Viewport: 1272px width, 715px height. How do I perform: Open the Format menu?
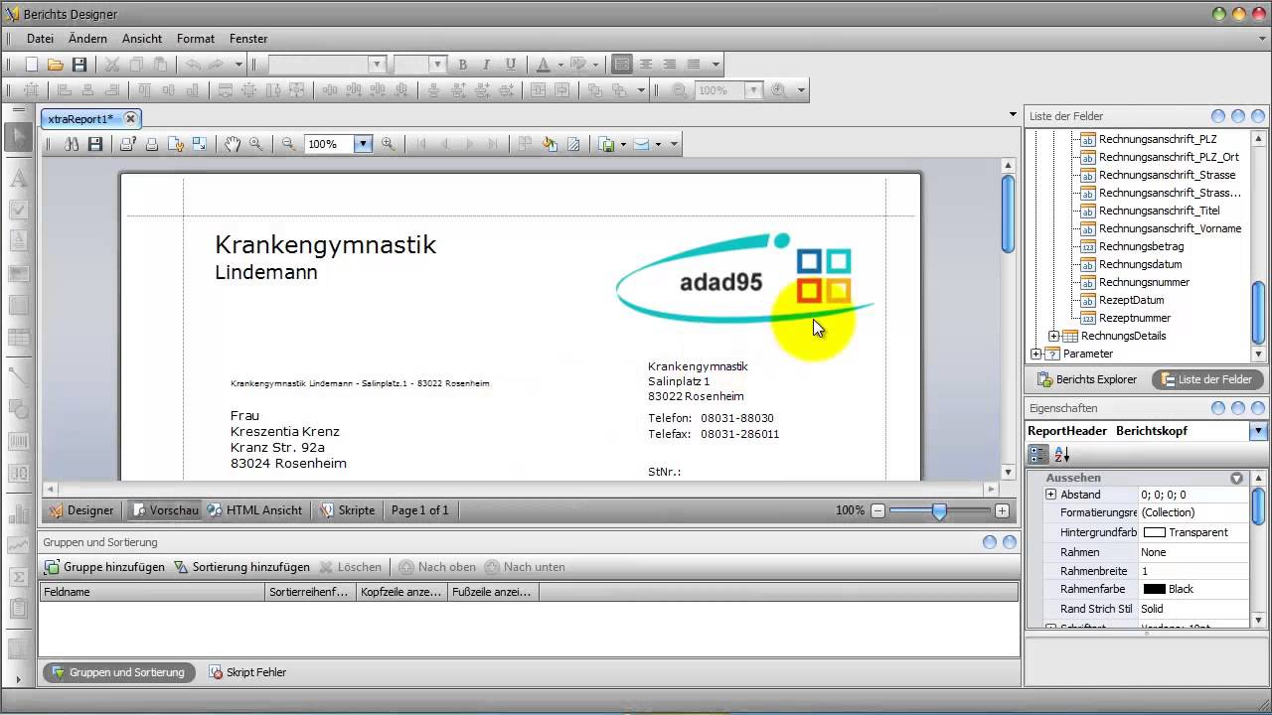point(195,39)
